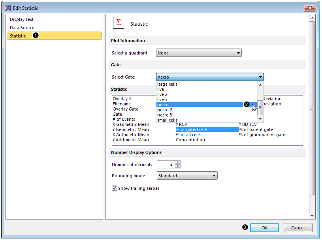
Task: Select Data Source in left panel
Action: (22, 28)
